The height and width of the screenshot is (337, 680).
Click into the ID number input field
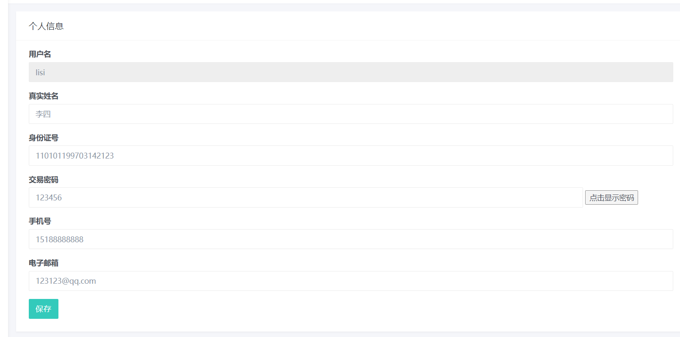(x=351, y=156)
